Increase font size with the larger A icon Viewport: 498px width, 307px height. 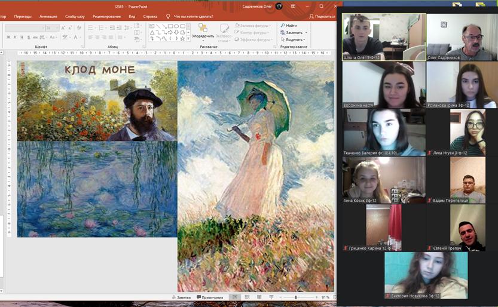click(63, 28)
